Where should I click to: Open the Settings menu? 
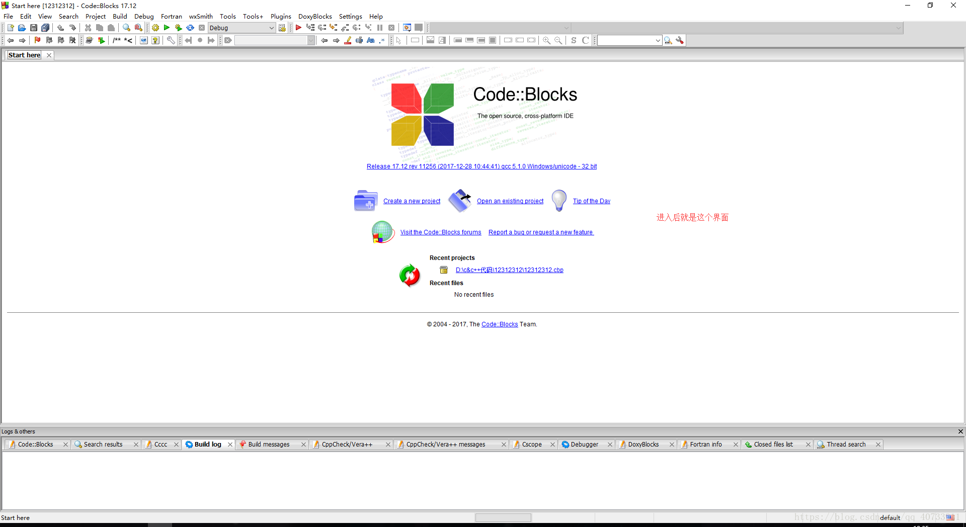pos(350,16)
